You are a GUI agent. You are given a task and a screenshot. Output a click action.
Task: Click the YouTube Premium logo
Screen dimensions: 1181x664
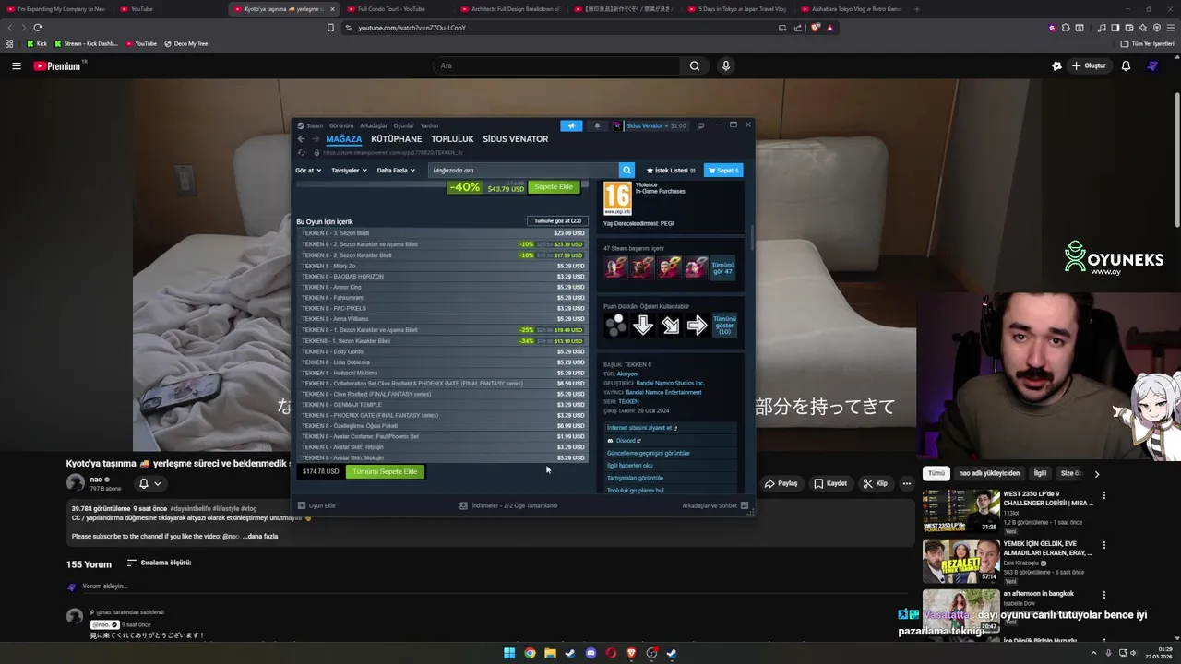click(57, 65)
